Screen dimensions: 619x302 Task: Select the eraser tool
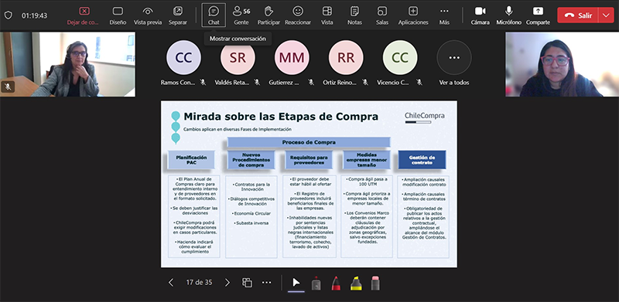pos(375,283)
